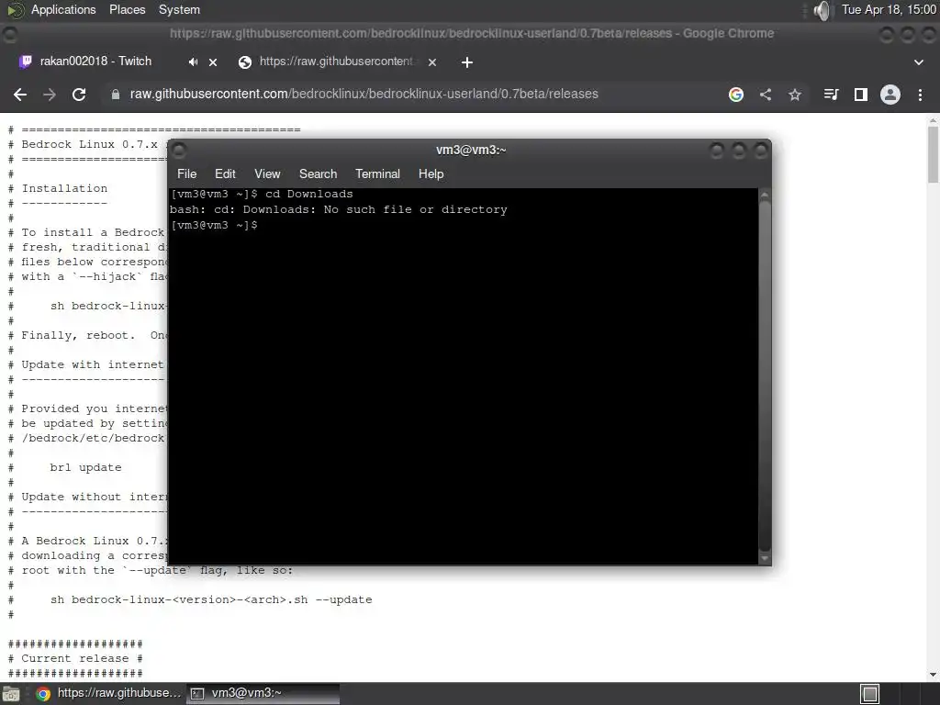Reload the raw GitHub page
Image resolution: width=940 pixels, height=705 pixels.
click(79, 95)
